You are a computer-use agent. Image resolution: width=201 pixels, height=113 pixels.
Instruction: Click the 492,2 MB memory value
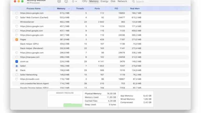click(x=64, y=22)
